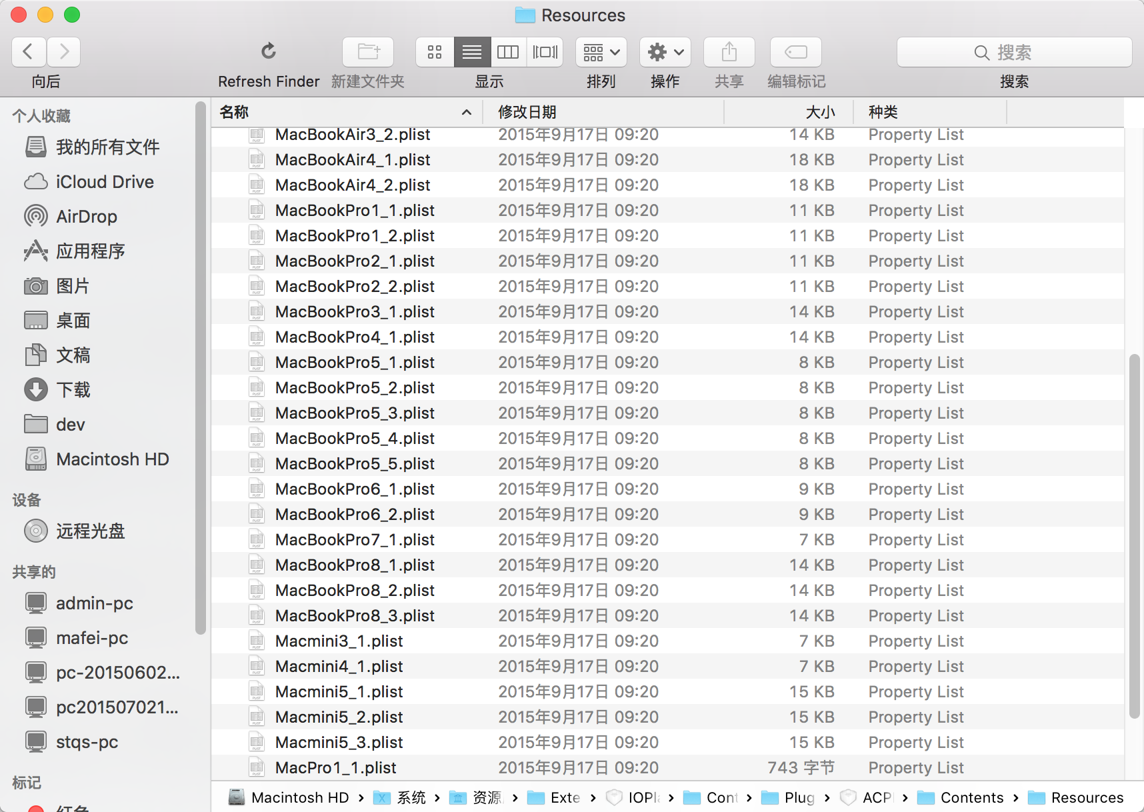This screenshot has height=812, width=1144.
Task: Select the MacBookPro8_3.plist file
Action: tap(667, 615)
